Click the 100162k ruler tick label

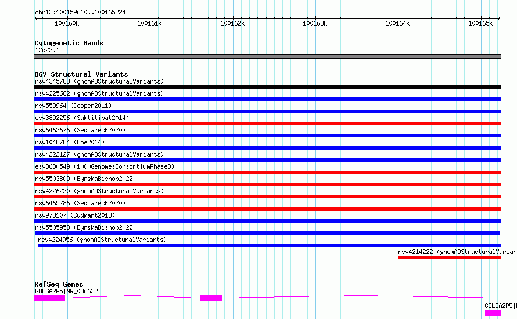coord(232,23)
